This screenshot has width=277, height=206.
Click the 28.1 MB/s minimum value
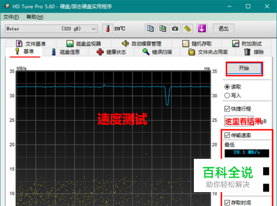coord(247,153)
